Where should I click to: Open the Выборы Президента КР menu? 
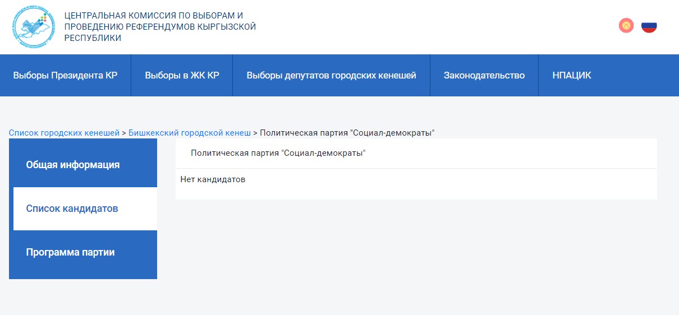pos(65,75)
